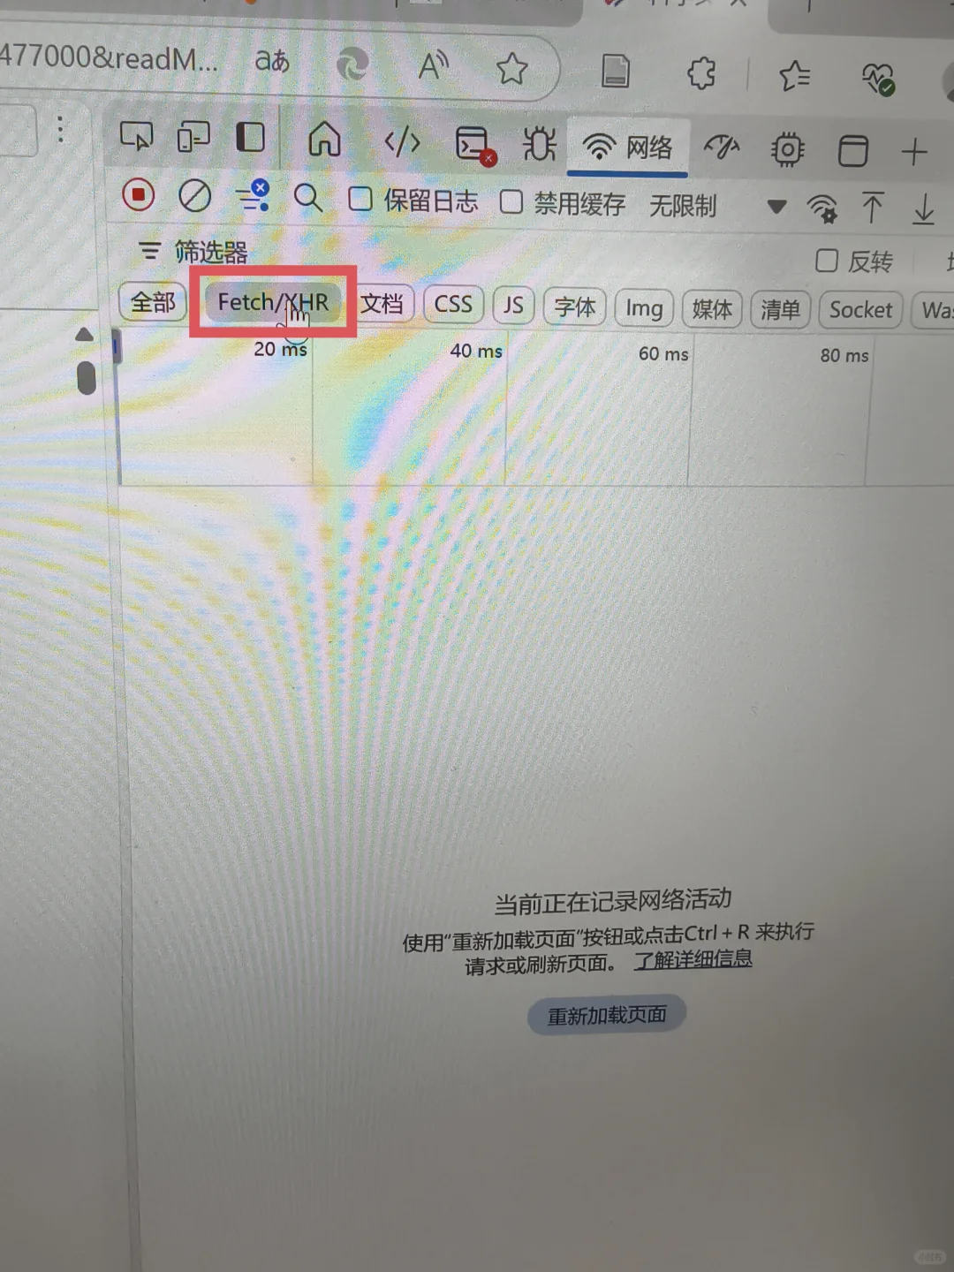Select the JS filter
The width and height of the screenshot is (954, 1272).
click(513, 306)
